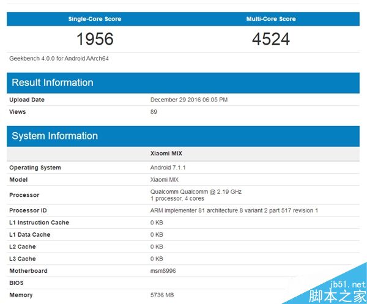367x304 pixels.
Task: Click the Result Information section header
Action: (x=183, y=83)
